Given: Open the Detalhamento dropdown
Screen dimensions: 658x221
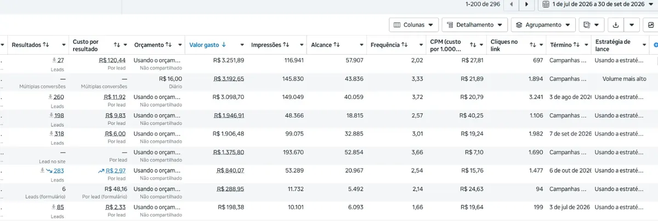Looking at the screenshot, I should (475, 25).
